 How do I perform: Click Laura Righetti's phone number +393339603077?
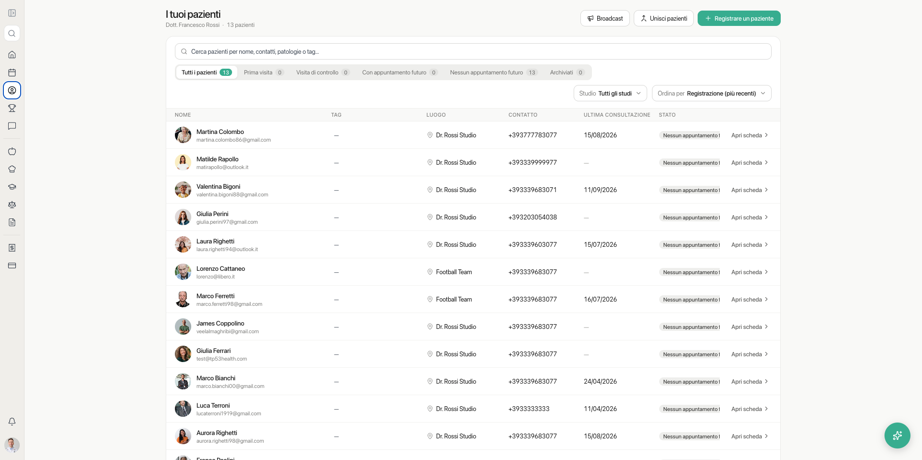pyautogui.click(x=532, y=244)
